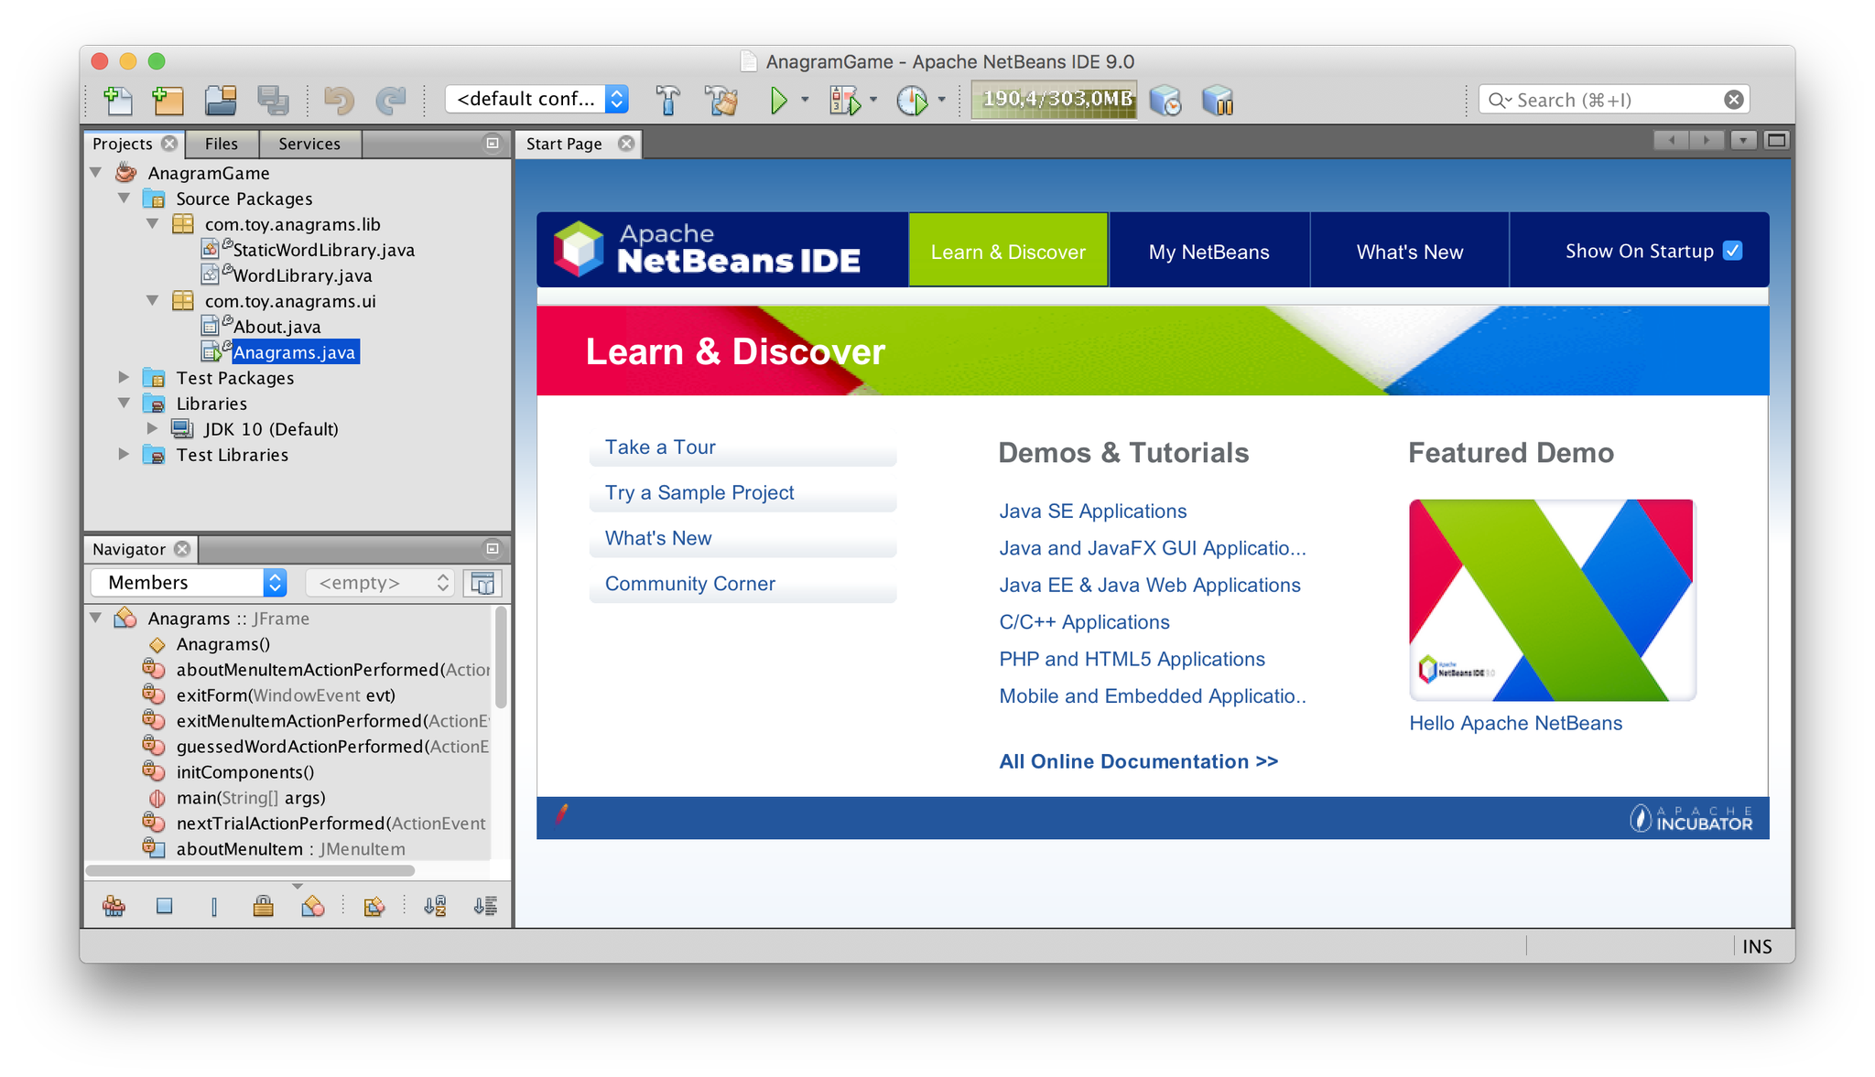The width and height of the screenshot is (1875, 1077).
Task: Enable alphabetical sorting in the Navigator
Action: (x=433, y=906)
